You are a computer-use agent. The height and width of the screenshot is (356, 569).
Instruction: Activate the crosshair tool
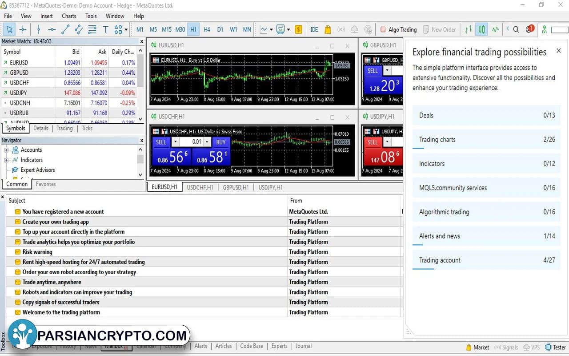23,30
